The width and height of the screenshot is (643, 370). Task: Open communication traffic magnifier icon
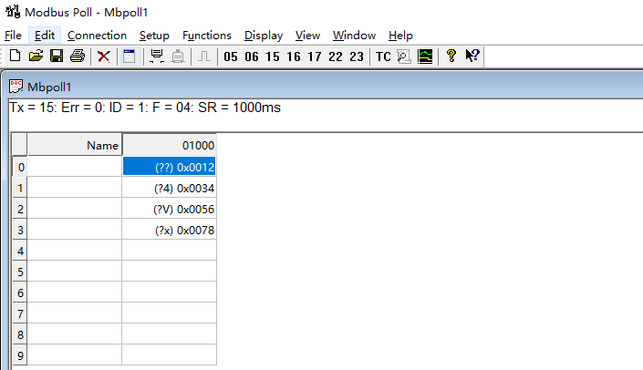(404, 57)
